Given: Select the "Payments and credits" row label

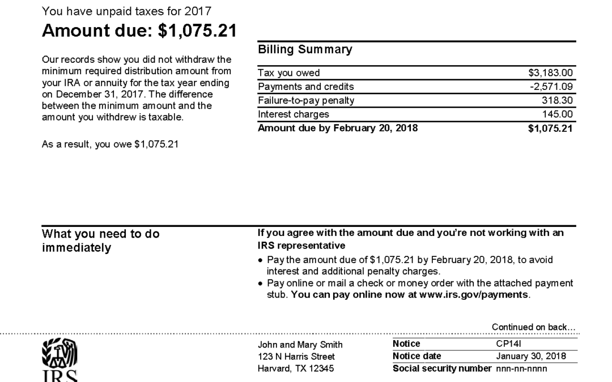Looking at the screenshot, I should coord(305,87).
